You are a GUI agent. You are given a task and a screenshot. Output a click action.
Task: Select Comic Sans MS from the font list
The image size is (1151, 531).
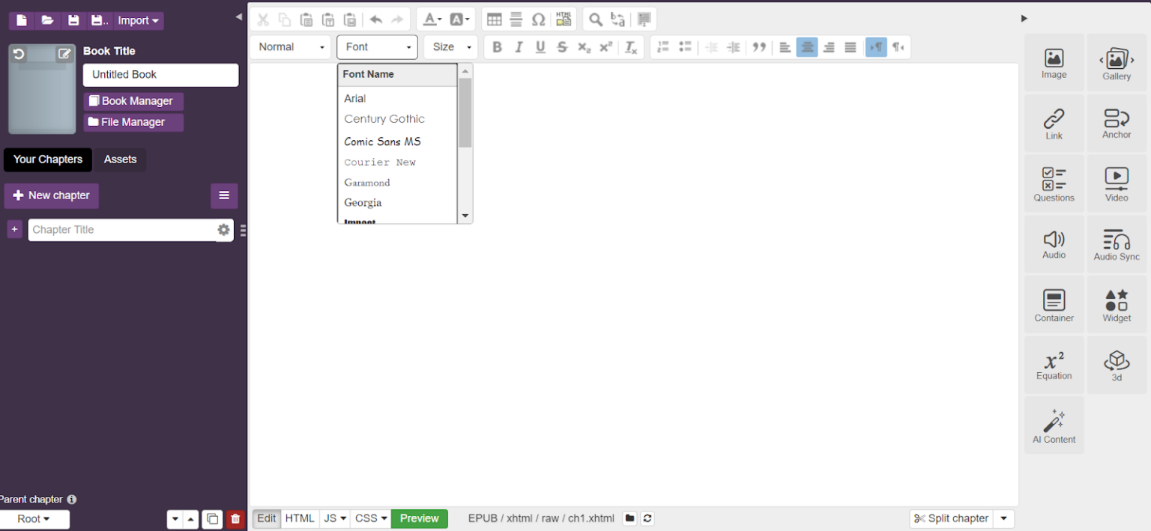point(382,142)
